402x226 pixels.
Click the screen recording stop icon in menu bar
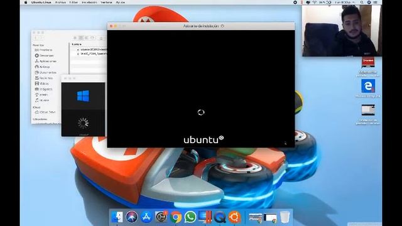coord(295,3)
